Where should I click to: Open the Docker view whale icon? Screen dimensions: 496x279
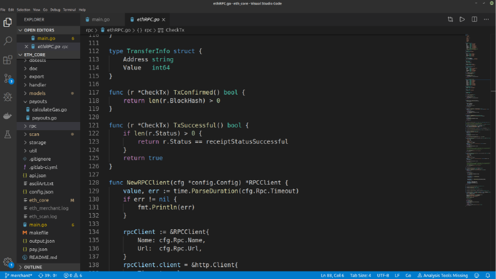[x=8, y=116]
